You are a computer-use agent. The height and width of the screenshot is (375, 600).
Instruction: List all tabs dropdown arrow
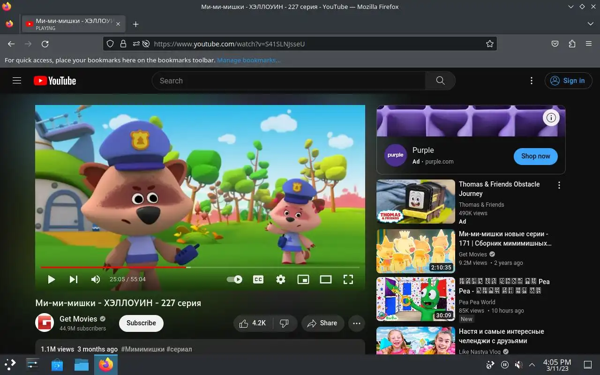coord(590,24)
